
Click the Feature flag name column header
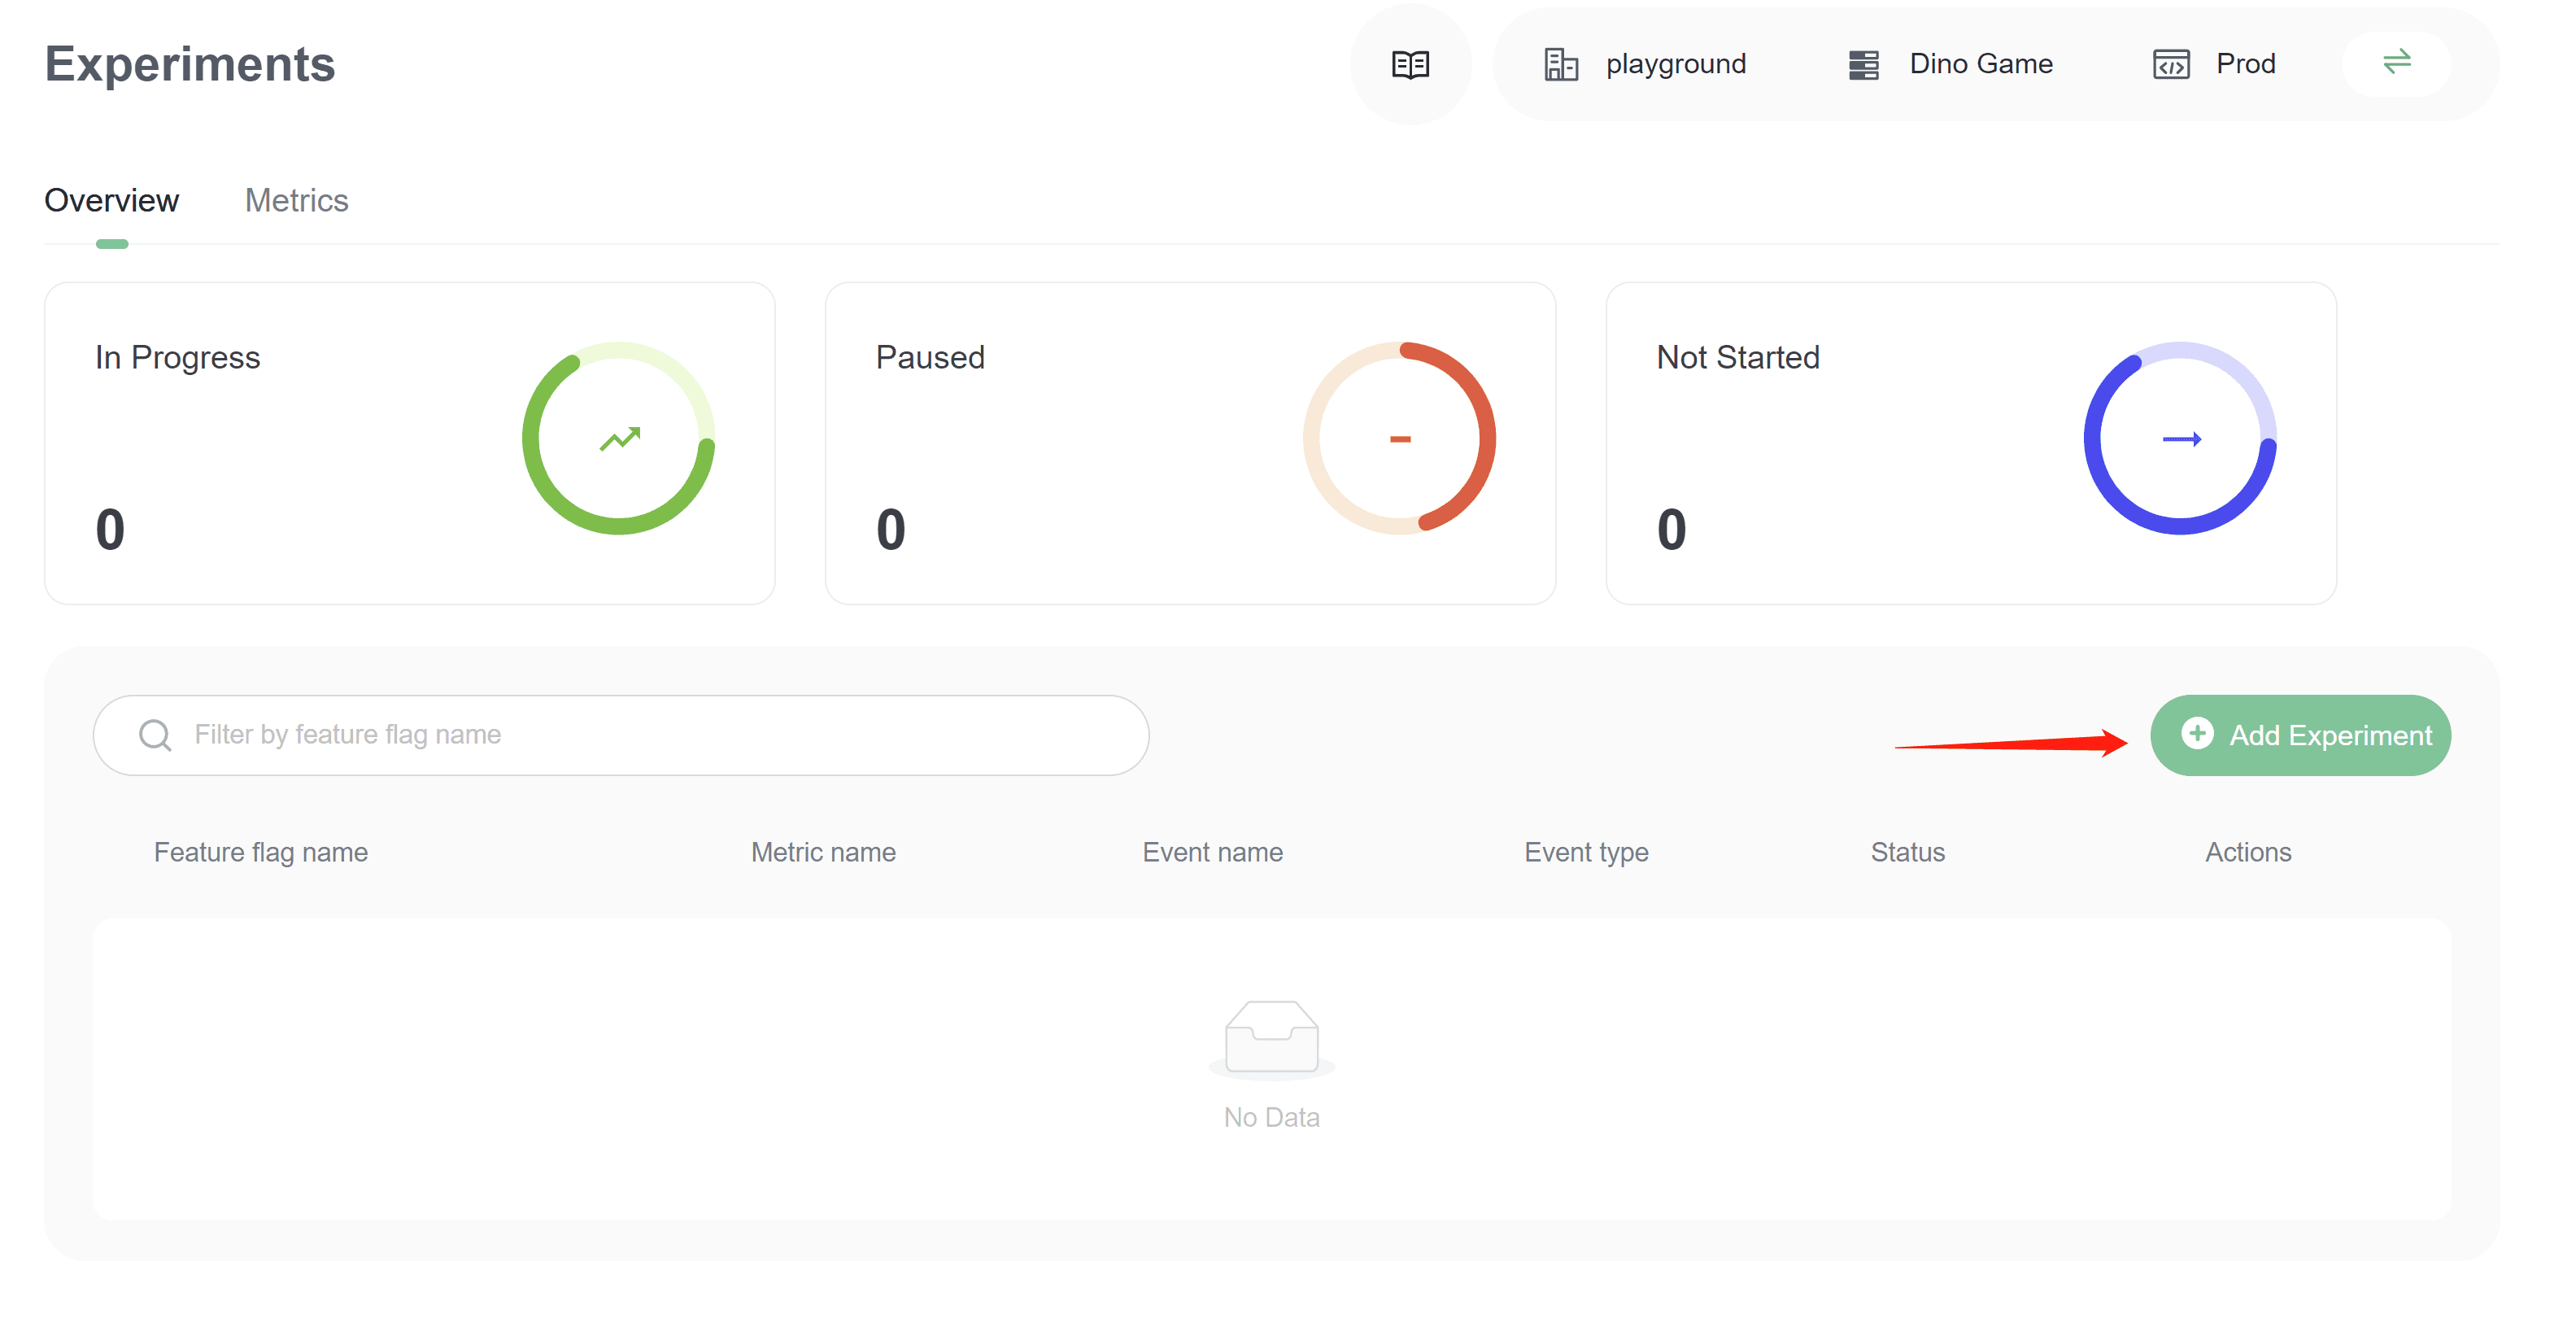pyautogui.click(x=260, y=852)
